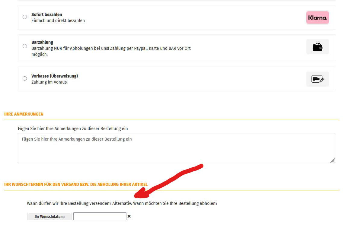Viewport: 344px width, 229px height.
Task: Clear the Wunschdatum field with the X icon
Action: 129,216
